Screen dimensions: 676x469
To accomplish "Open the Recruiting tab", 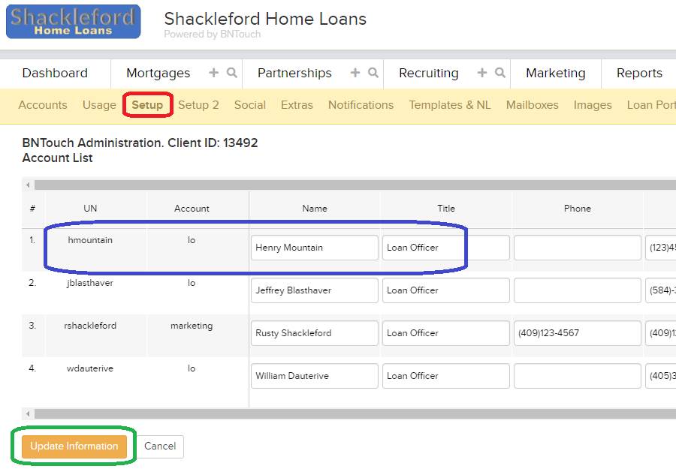I will [429, 74].
